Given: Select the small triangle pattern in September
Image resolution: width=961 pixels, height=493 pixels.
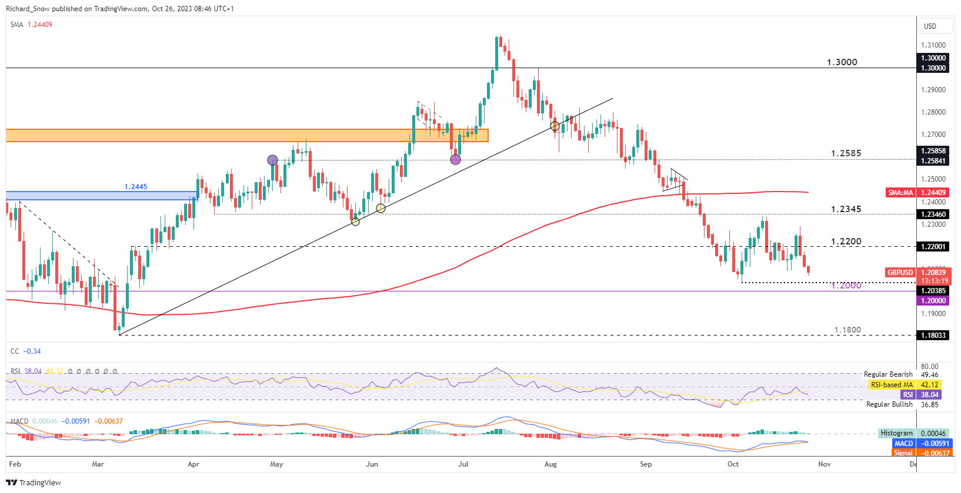Looking at the screenshot, I should pos(675,180).
